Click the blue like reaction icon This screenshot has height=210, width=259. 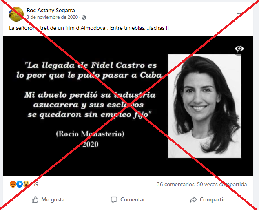point(20,184)
